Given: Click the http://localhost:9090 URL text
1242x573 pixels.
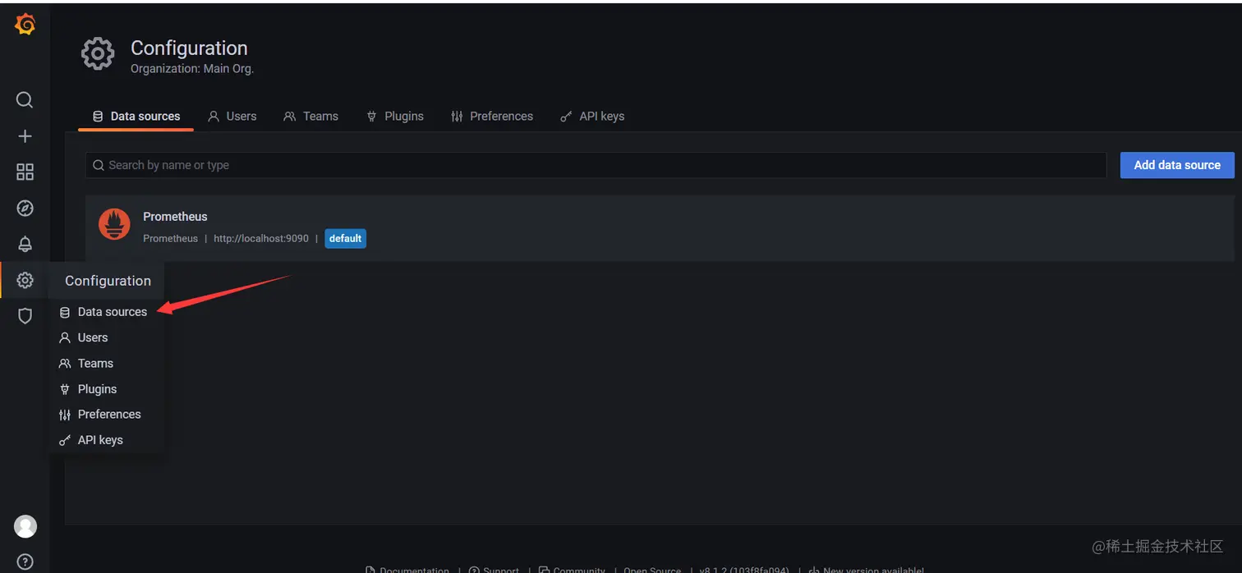Looking at the screenshot, I should pos(261,238).
